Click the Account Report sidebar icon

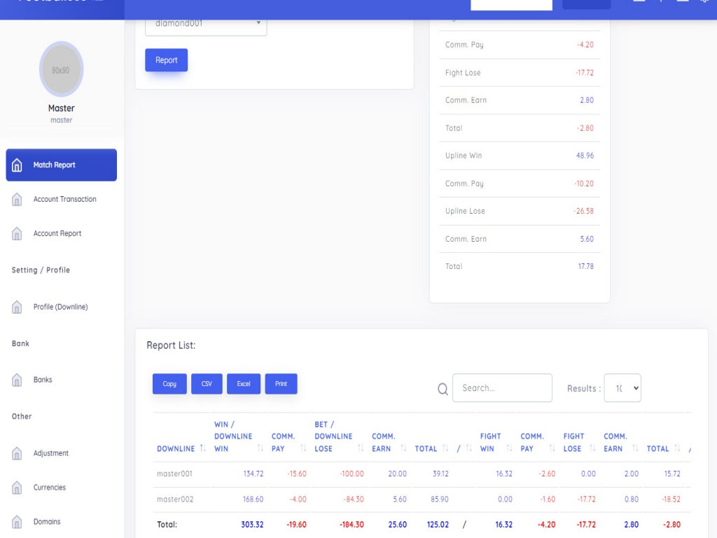click(18, 234)
